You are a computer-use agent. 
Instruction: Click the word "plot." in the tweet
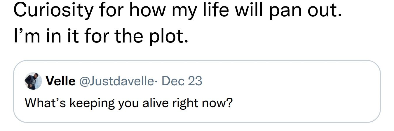tap(169, 36)
